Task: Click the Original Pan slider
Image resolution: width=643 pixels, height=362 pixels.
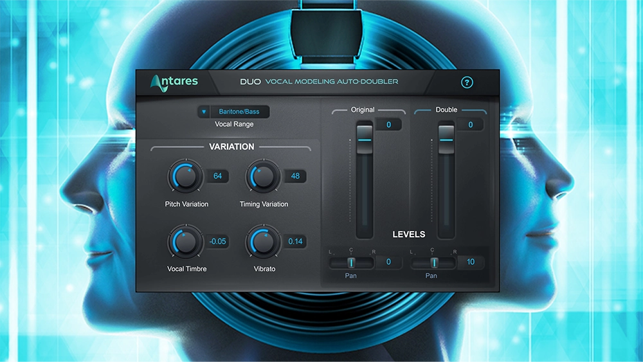Action: (x=352, y=262)
